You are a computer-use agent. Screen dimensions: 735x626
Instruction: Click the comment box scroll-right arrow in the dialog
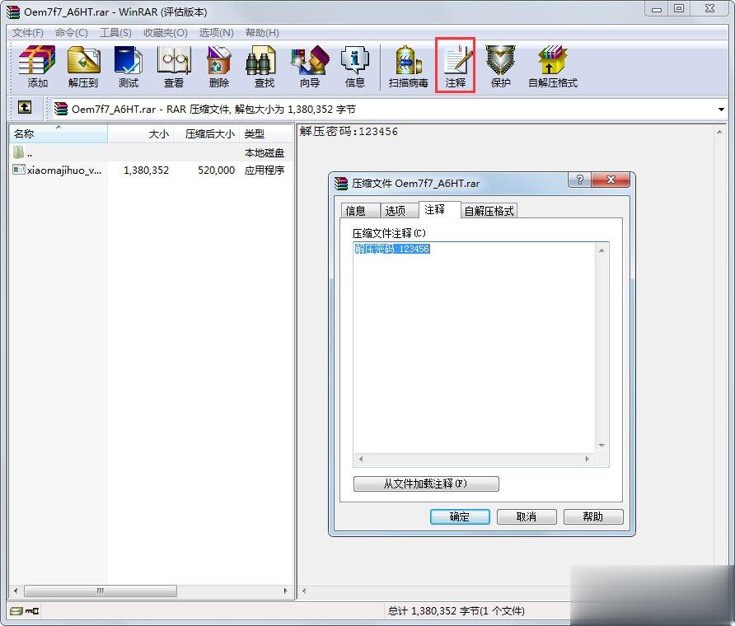point(588,459)
